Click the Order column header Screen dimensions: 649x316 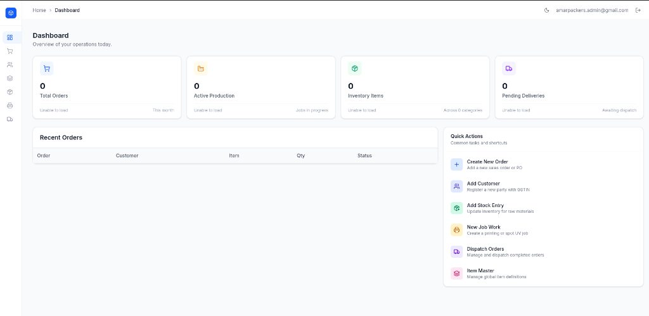44,156
